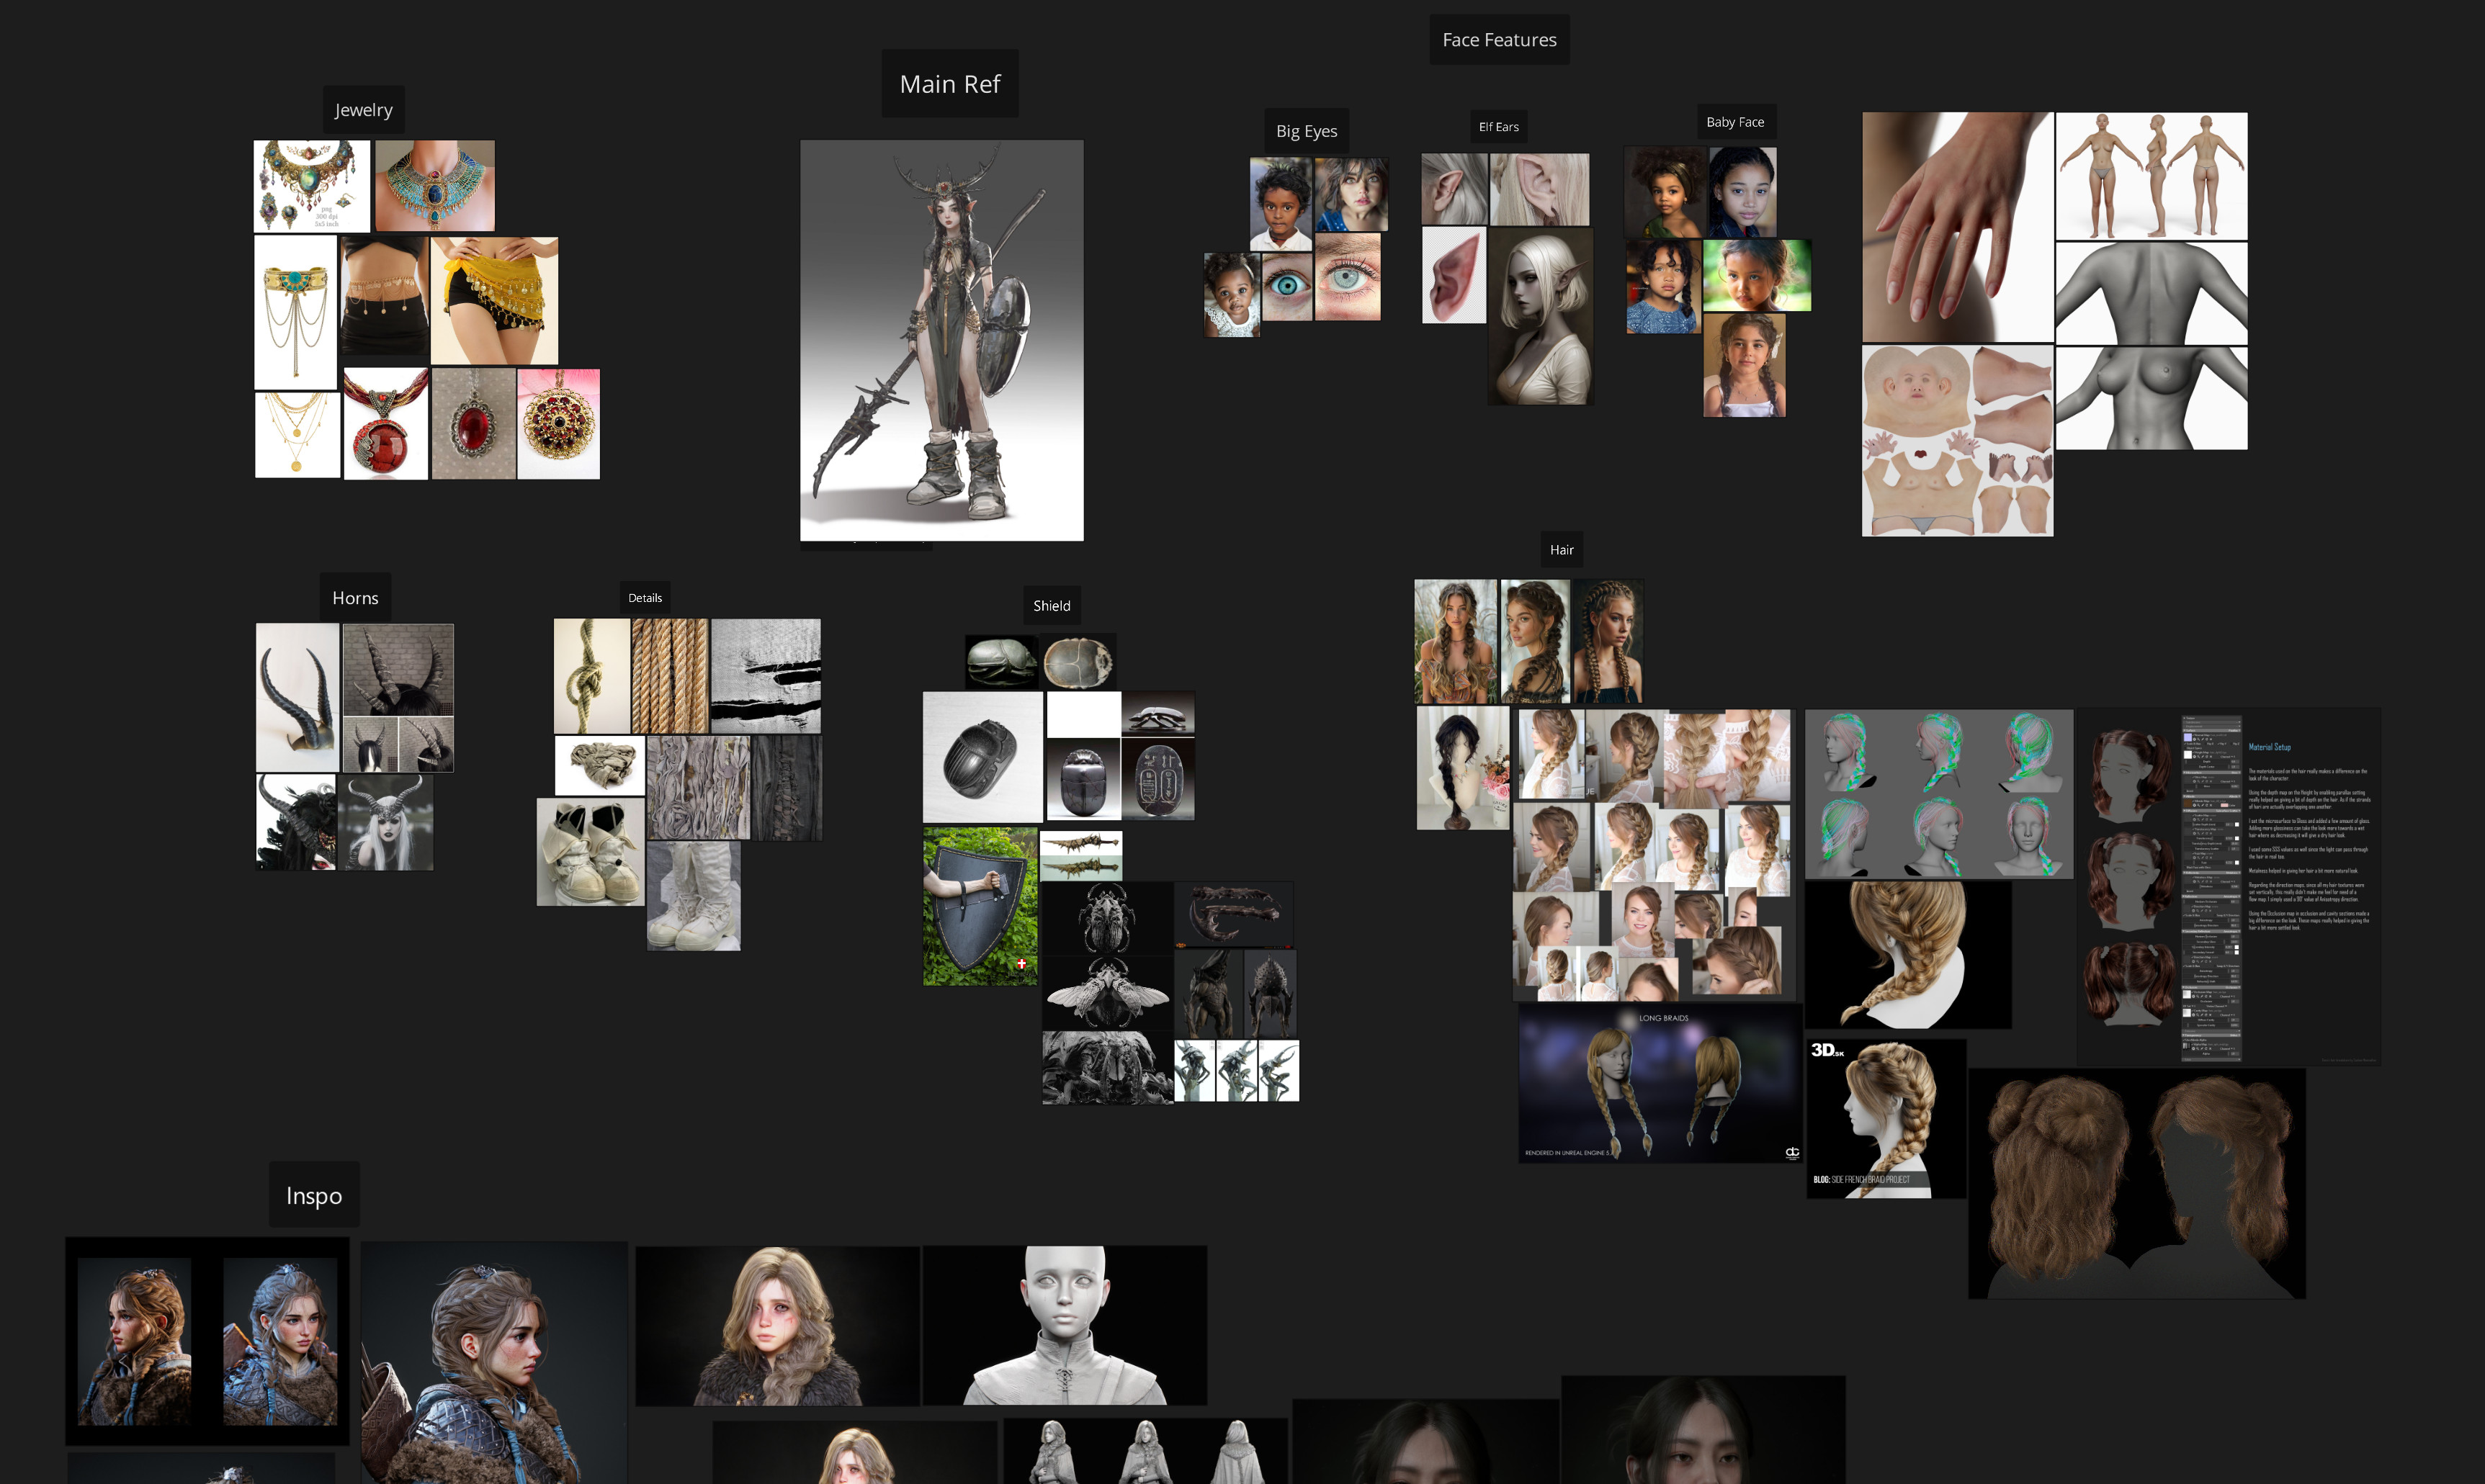Select the Baby Face label
Image resolution: width=2485 pixels, height=1484 pixels.
[x=1734, y=122]
